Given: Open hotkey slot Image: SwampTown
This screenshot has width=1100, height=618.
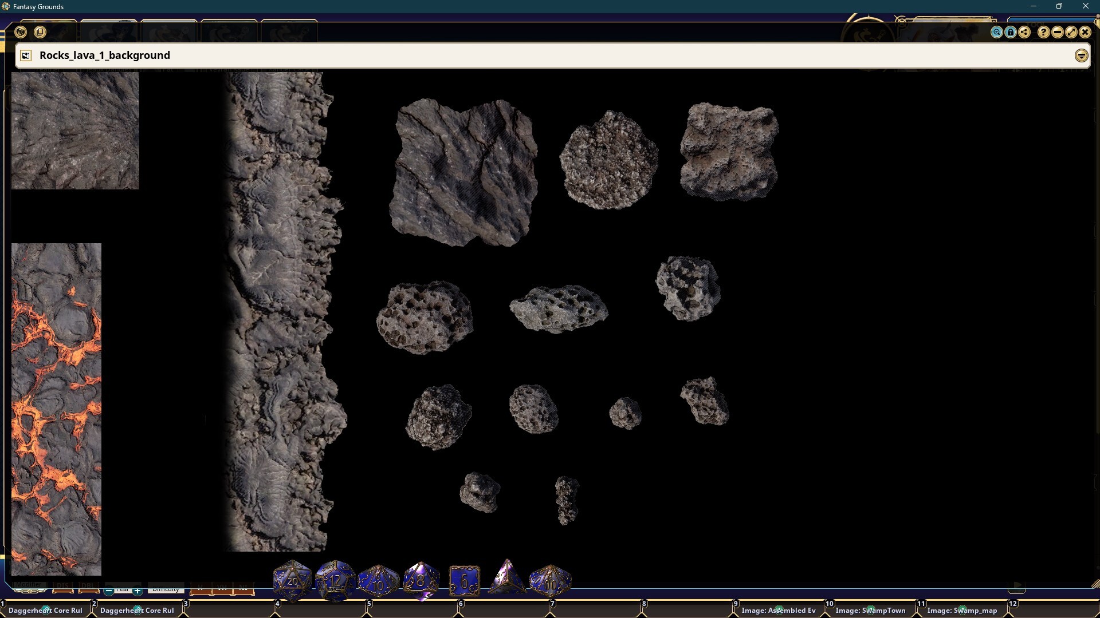Looking at the screenshot, I should (870, 610).
